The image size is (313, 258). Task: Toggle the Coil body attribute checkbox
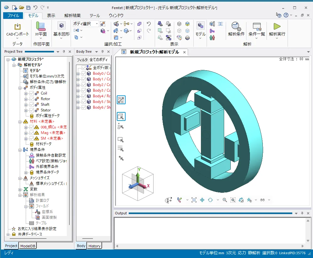(x=32, y=93)
